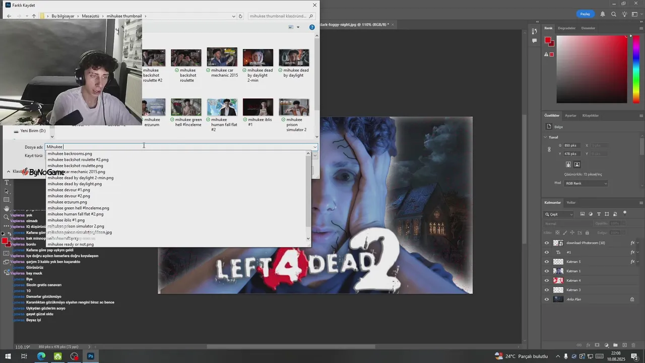
Task: Hide the Katman 3 layer
Action: (547, 290)
